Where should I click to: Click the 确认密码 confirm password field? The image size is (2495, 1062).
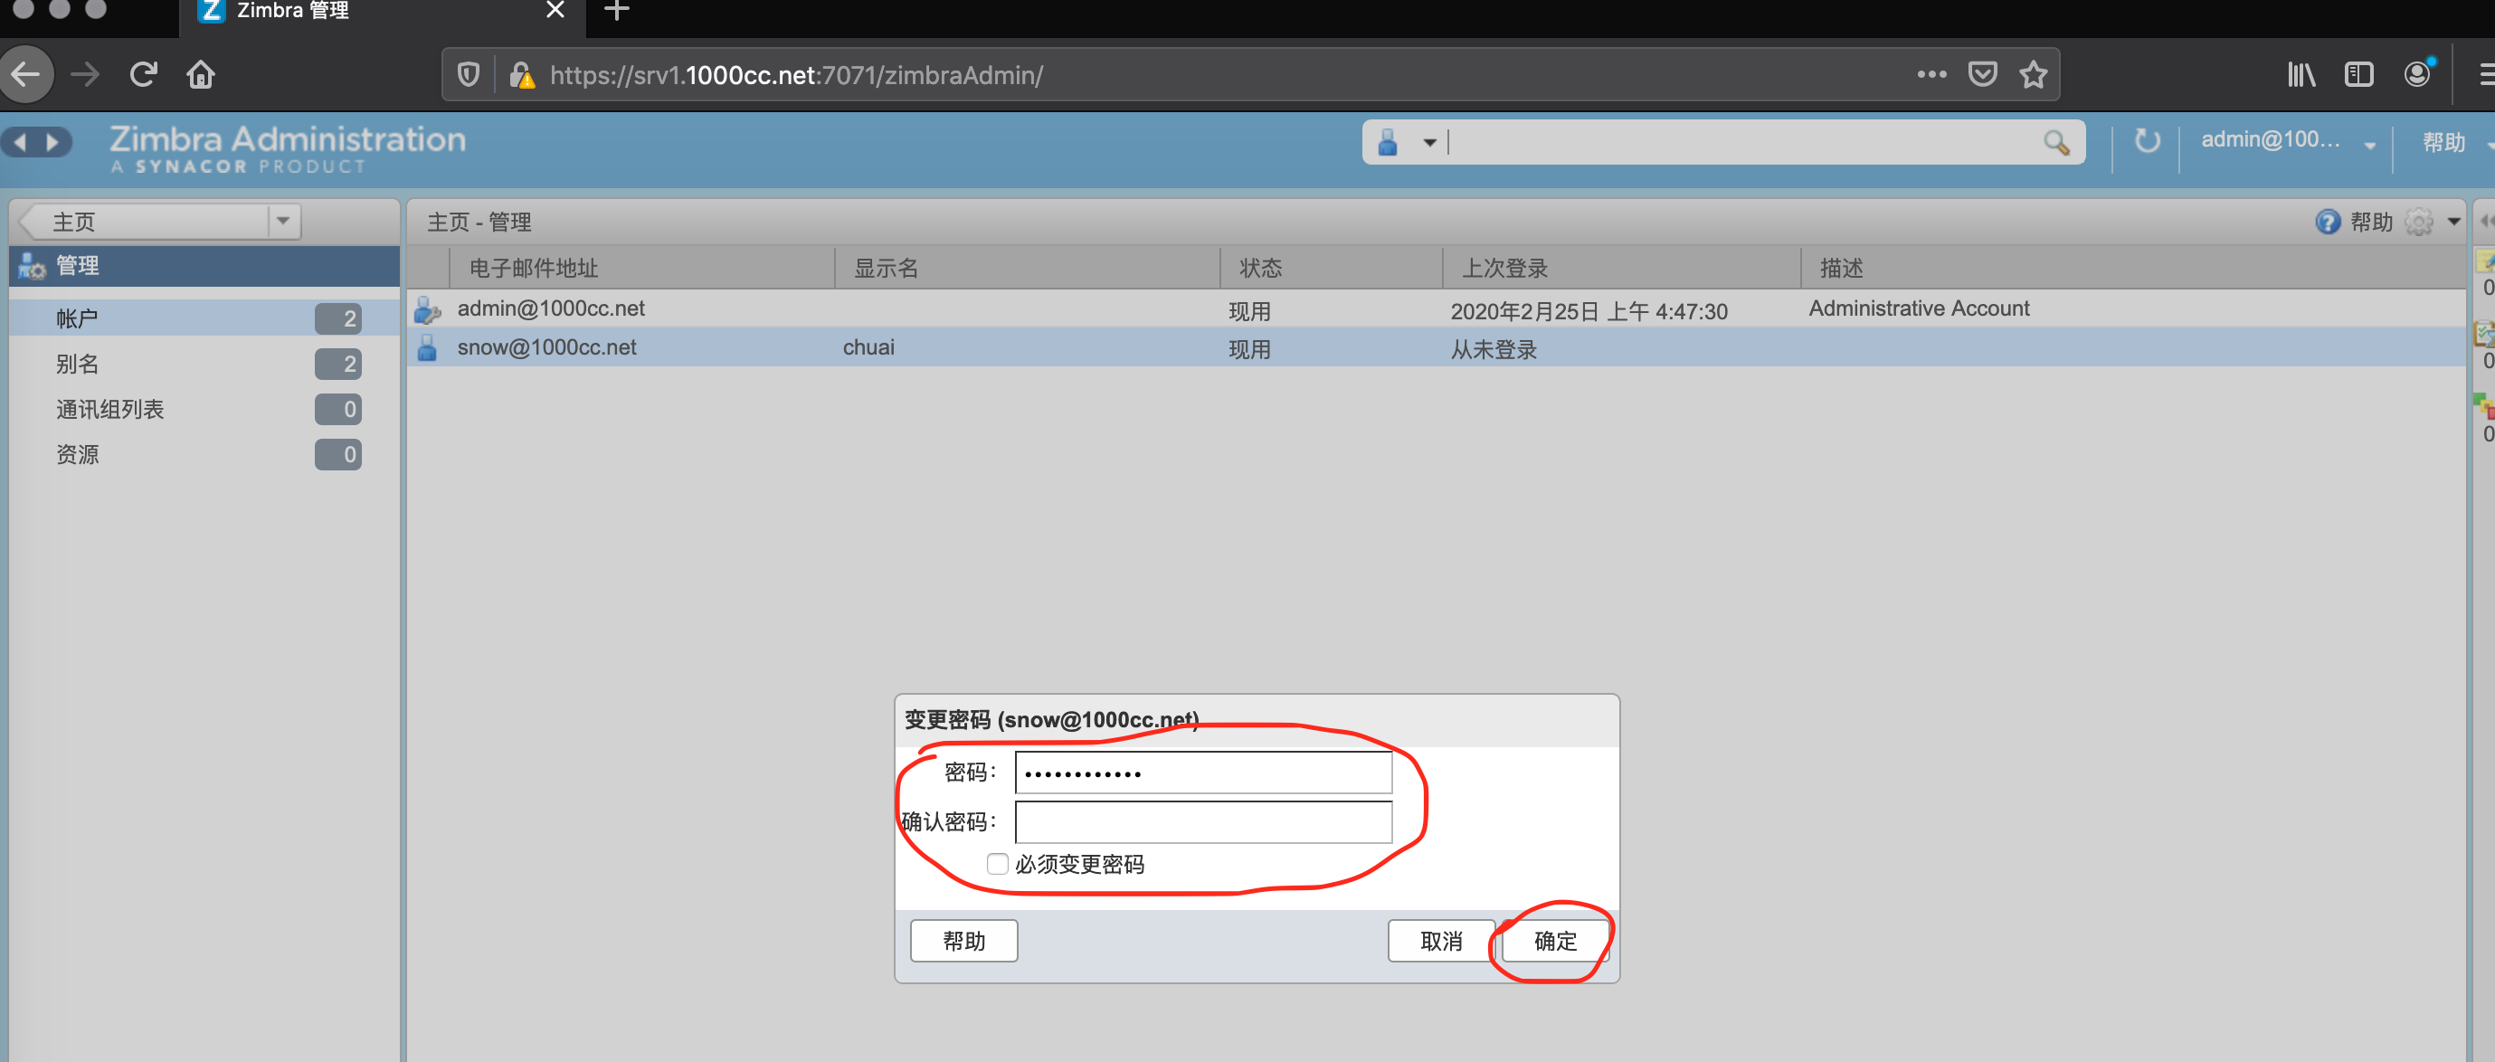click(1203, 821)
